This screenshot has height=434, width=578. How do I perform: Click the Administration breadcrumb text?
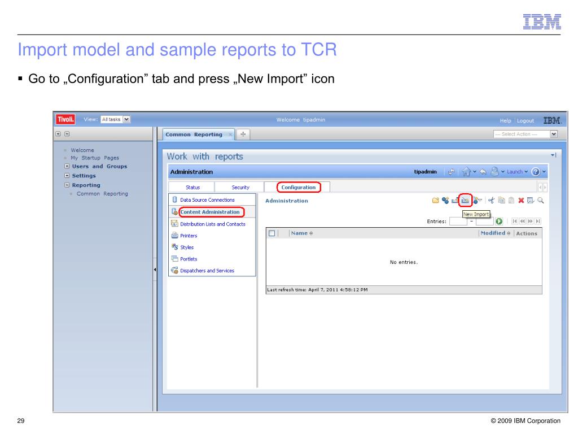coord(286,201)
